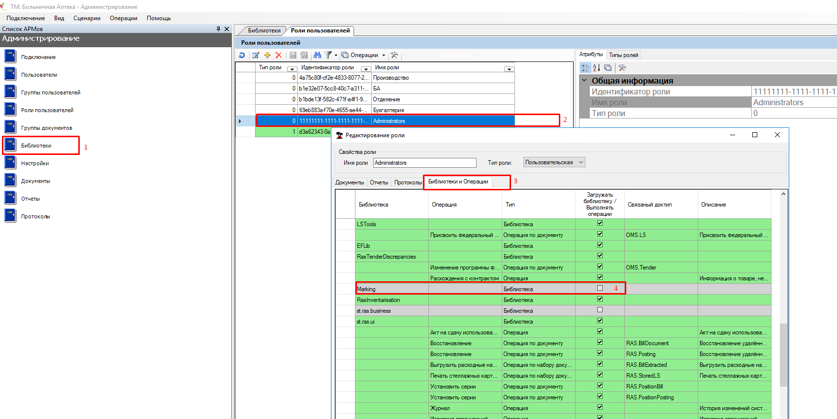
Task: Open the Имя роли column filter dropdown
Action: coord(509,69)
